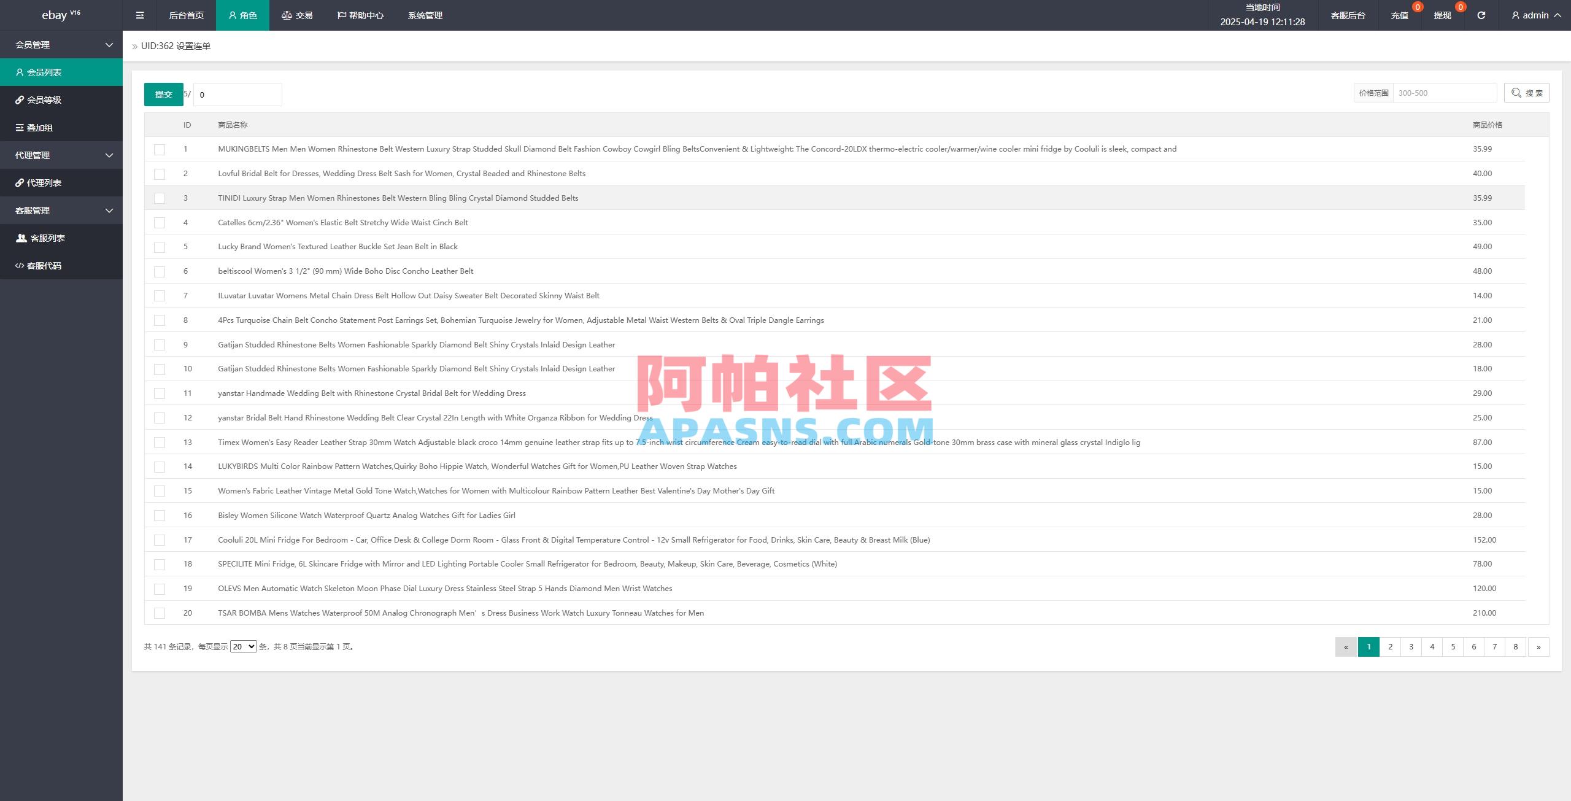The image size is (1571, 801).
Task: Select the checkbox beside Lucky Brand belt row
Action: coord(160,247)
